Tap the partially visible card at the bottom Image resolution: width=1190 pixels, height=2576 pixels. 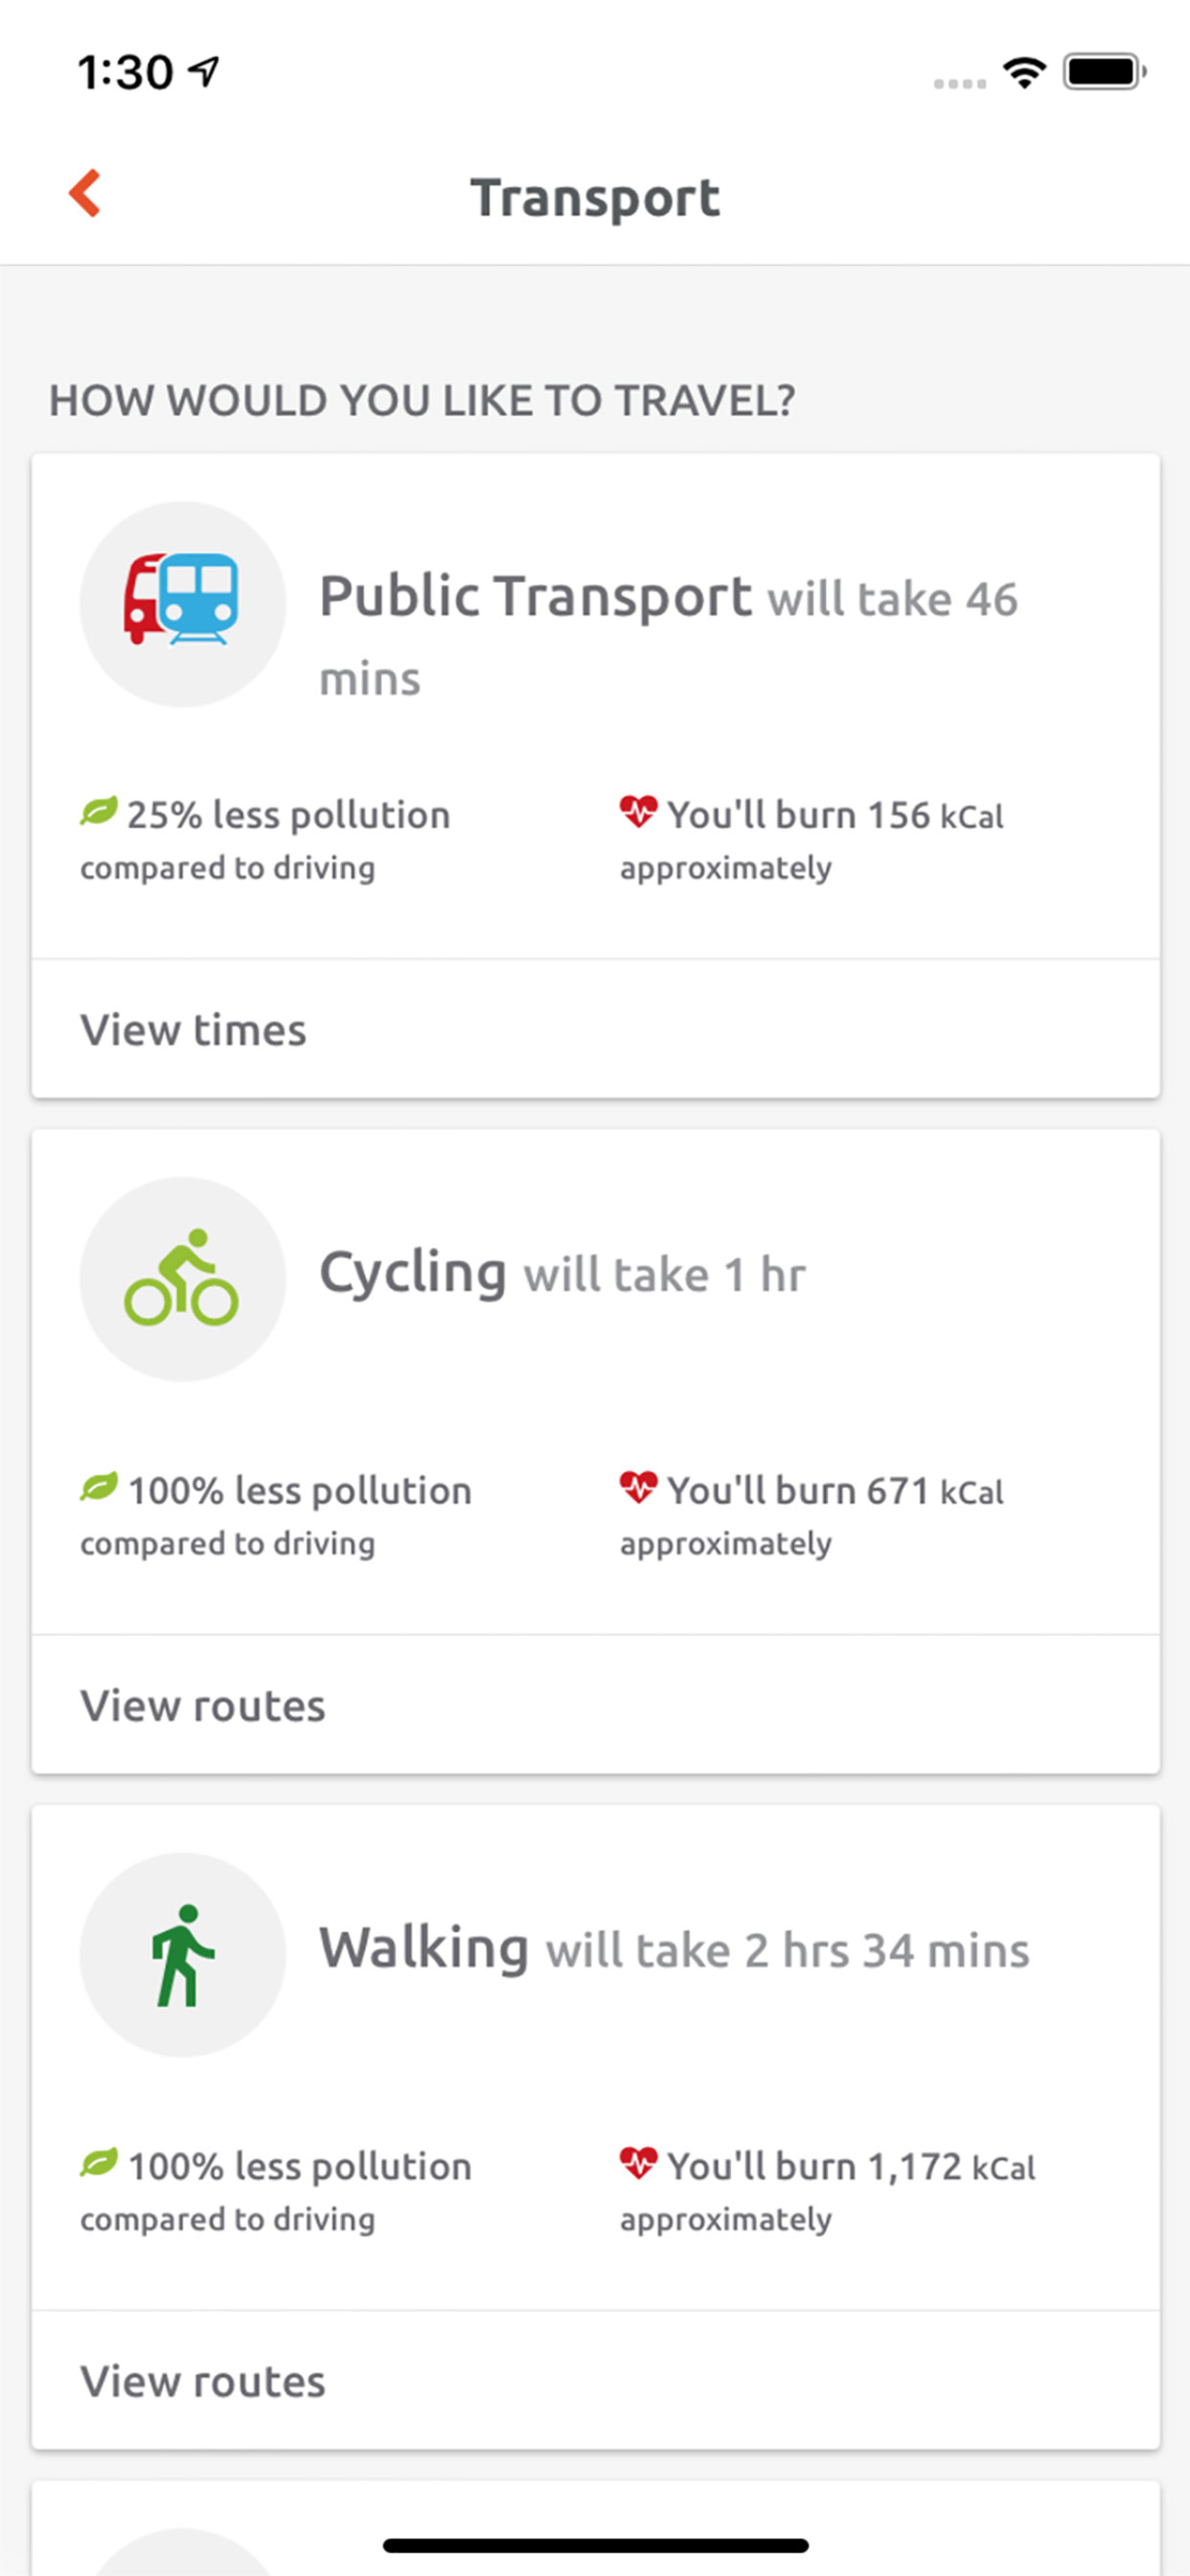596,2528
